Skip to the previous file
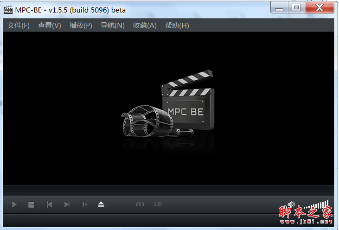Screen dimensions: 339x230 pyautogui.click(x=49, y=204)
